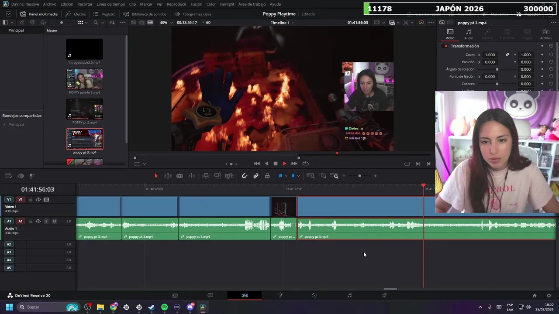Add a blue marker at playhead

tap(293, 176)
